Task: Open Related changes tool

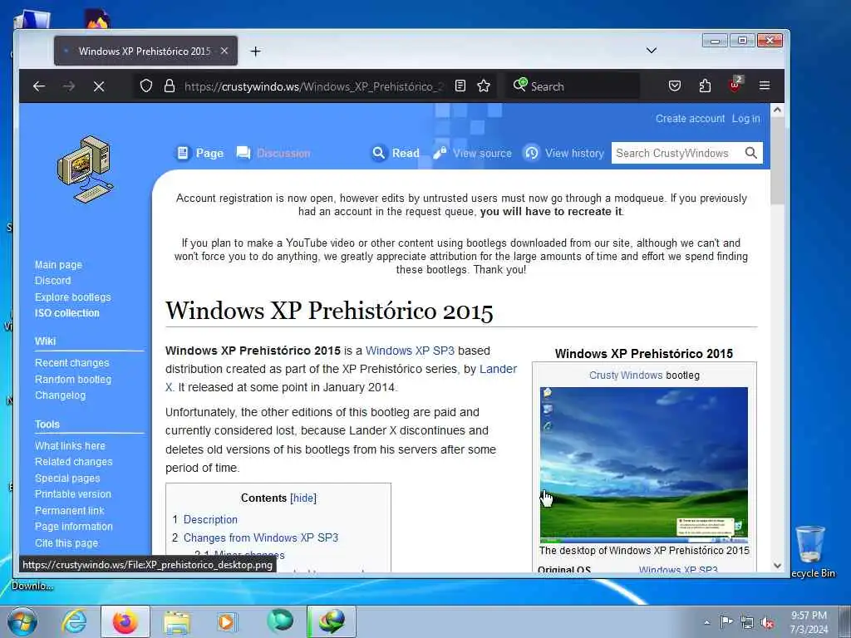Action: pyautogui.click(x=74, y=462)
